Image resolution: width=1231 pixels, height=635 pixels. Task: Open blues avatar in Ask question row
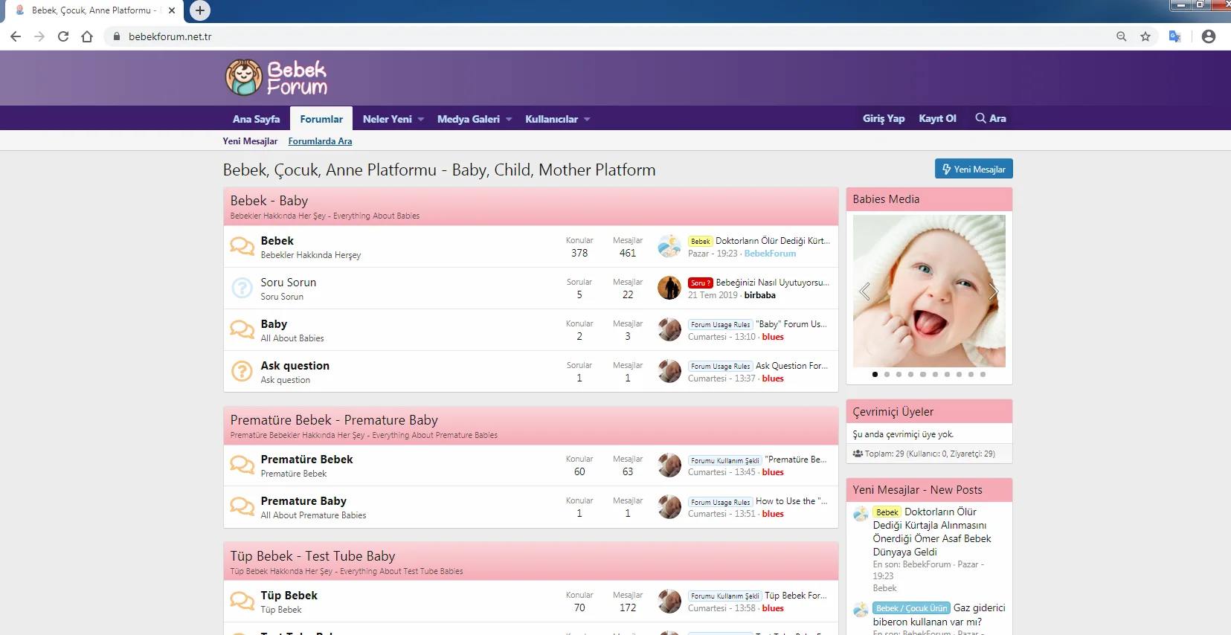[x=669, y=371]
